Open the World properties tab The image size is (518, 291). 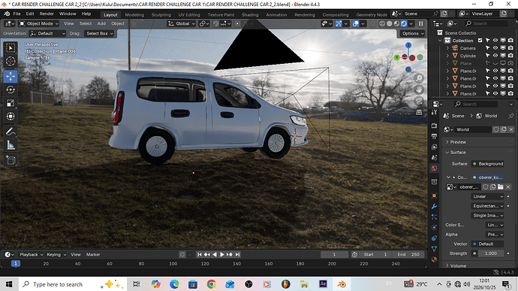coord(435,168)
